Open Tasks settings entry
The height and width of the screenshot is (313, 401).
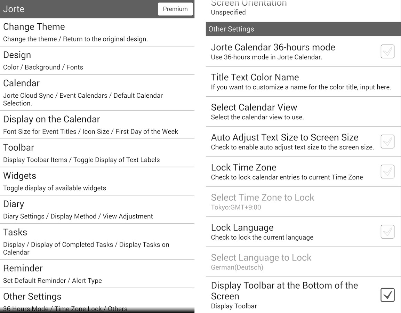tap(97, 242)
